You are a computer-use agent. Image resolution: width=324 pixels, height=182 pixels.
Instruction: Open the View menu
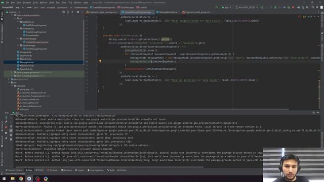[19, 3]
